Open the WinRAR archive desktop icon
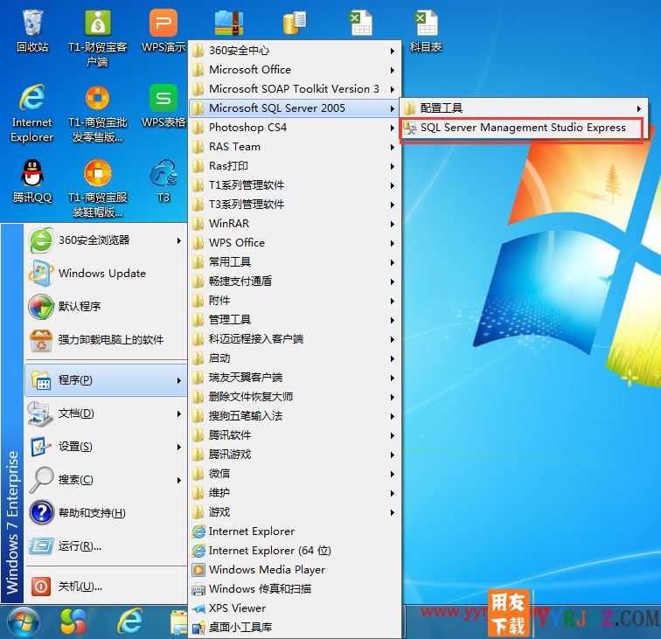Image resolution: width=661 pixels, height=639 pixels. (x=229, y=23)
